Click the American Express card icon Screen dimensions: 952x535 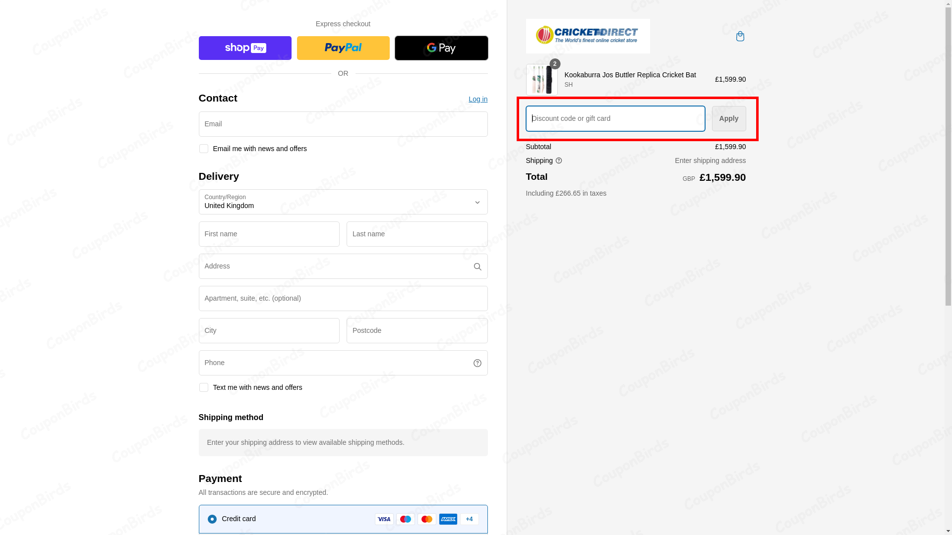tap(448, 519)
